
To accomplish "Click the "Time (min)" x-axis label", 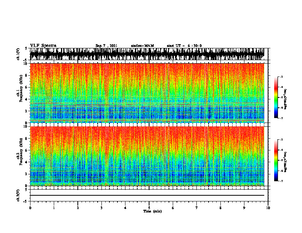I will pyautogui.click(x=153, y=211).
